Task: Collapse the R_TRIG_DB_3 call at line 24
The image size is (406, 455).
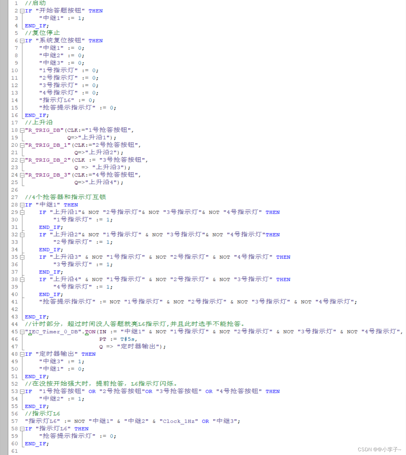Action: click(22, 175)
